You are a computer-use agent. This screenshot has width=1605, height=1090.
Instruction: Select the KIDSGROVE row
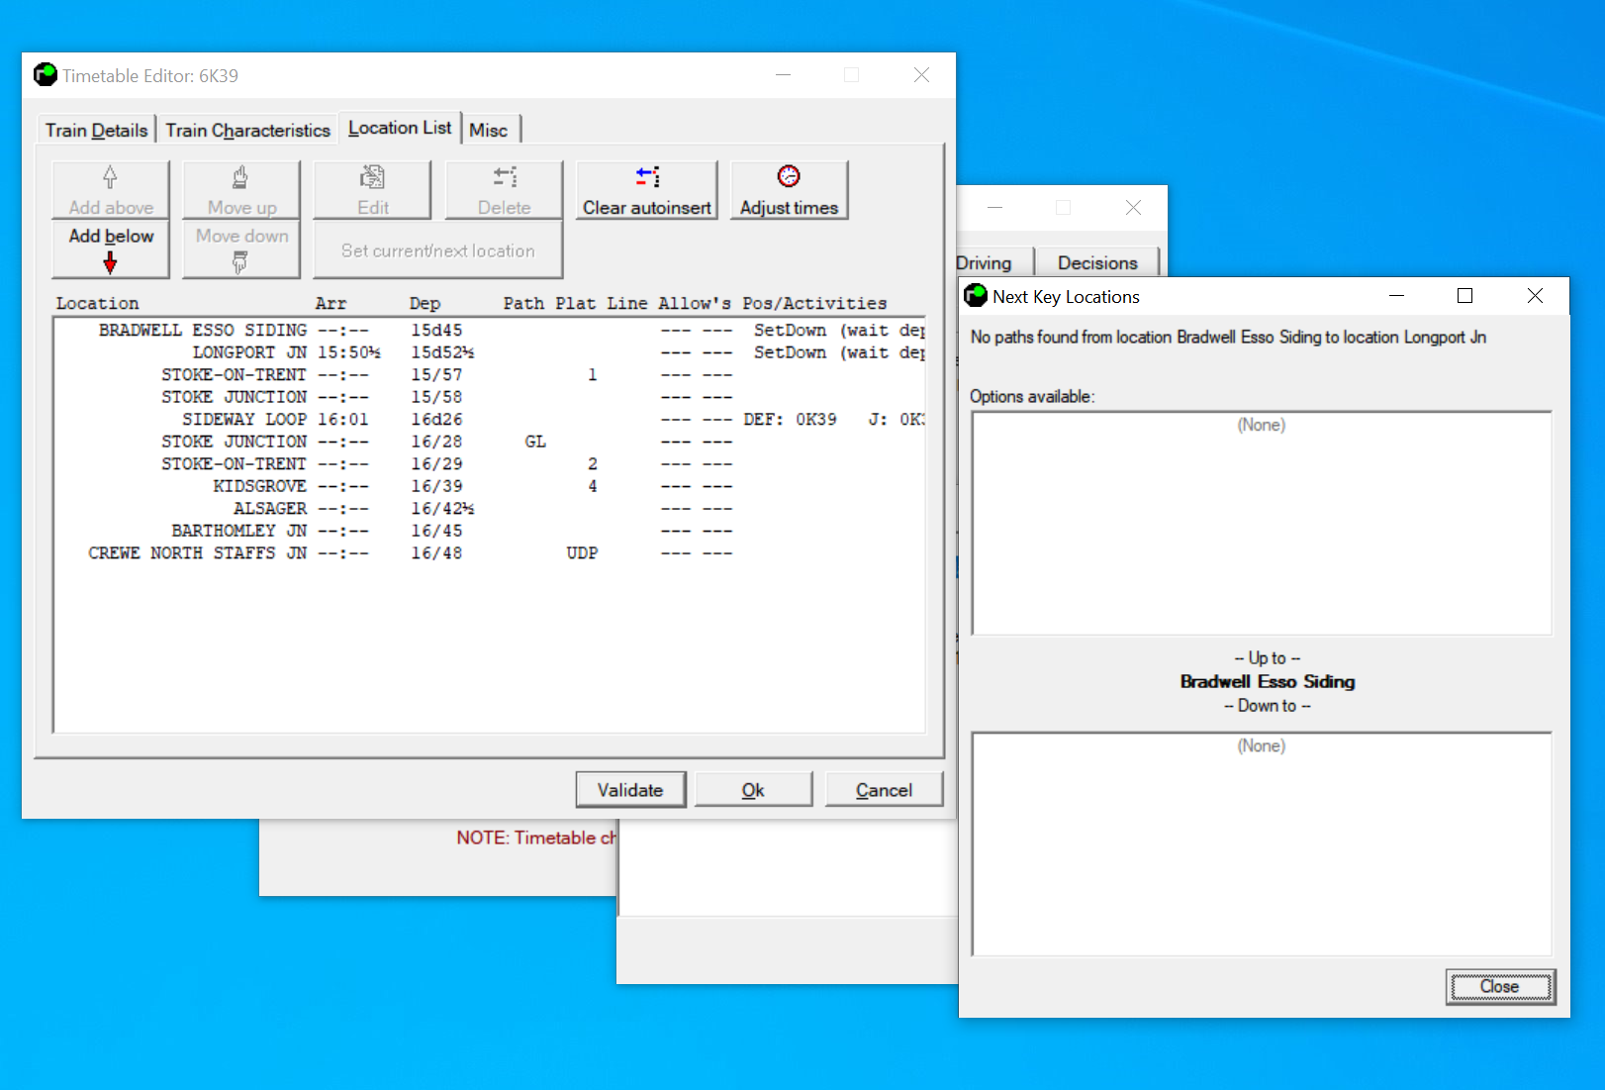tap(490, 486)
